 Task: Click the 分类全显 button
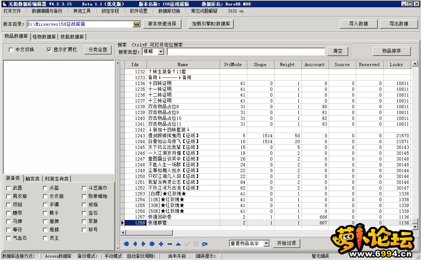(98, 50)
